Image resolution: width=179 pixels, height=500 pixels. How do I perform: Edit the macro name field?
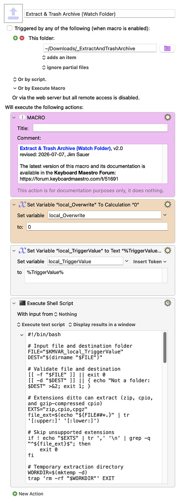tap(99, 14)
